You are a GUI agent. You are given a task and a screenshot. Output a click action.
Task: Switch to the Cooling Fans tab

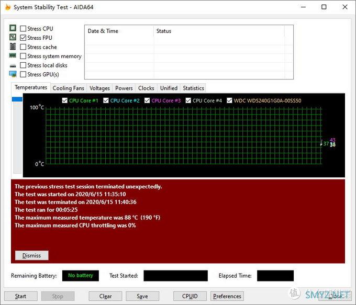pos(69,88)
